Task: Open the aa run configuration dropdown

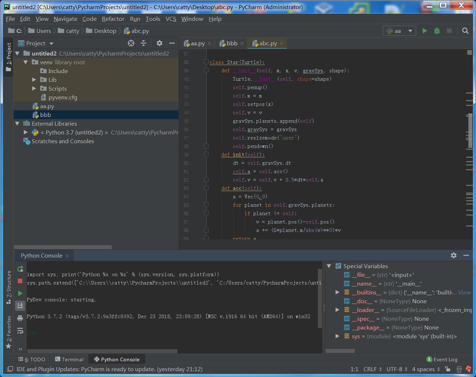Action: coord(399,31)
